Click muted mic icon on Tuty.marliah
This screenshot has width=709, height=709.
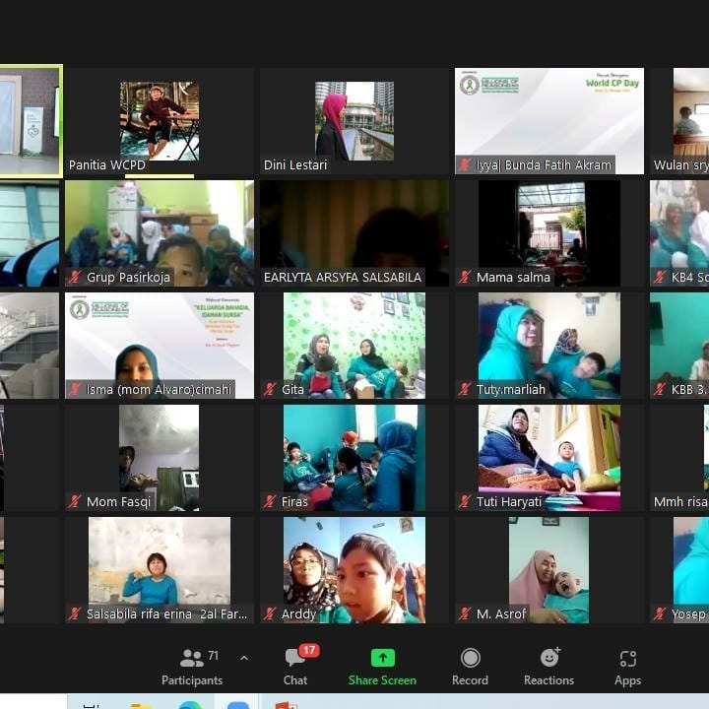click(465, 389)
